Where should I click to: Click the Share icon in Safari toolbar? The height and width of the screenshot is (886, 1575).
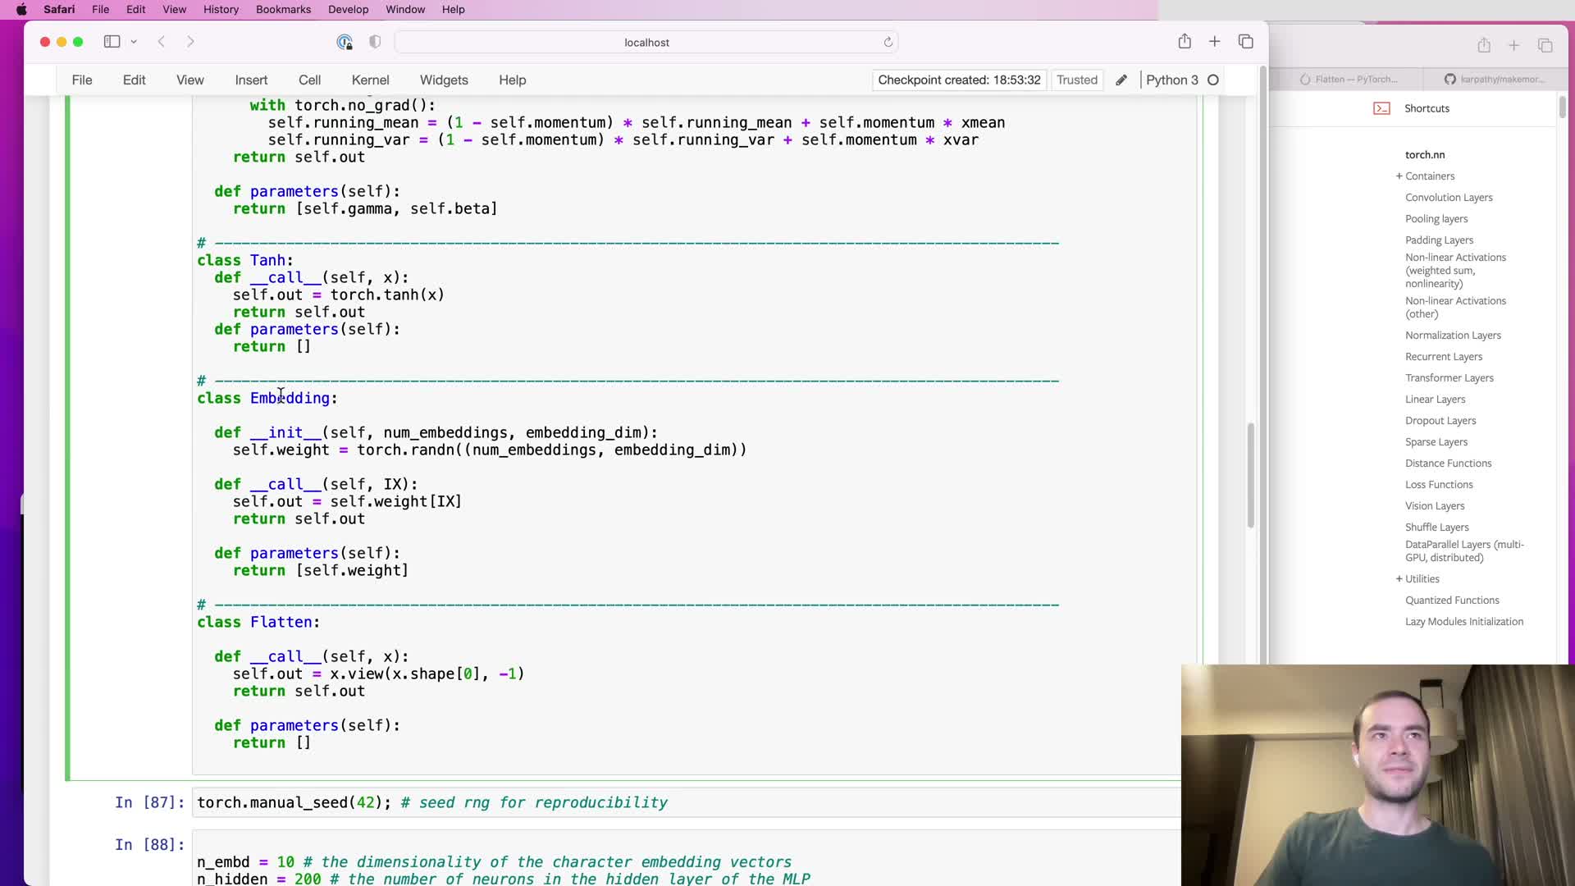click(1185, 42)
